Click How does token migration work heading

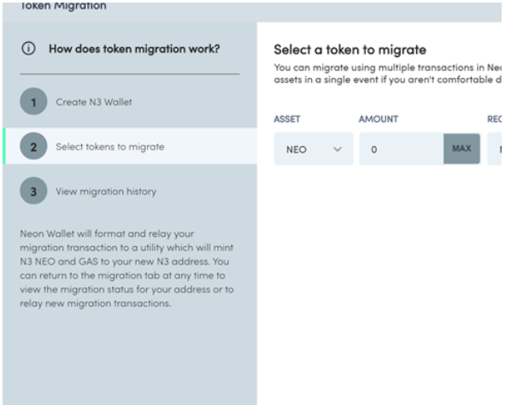point(134,49)
